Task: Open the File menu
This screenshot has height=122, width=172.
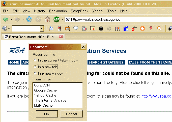Action: coord(6,11)
